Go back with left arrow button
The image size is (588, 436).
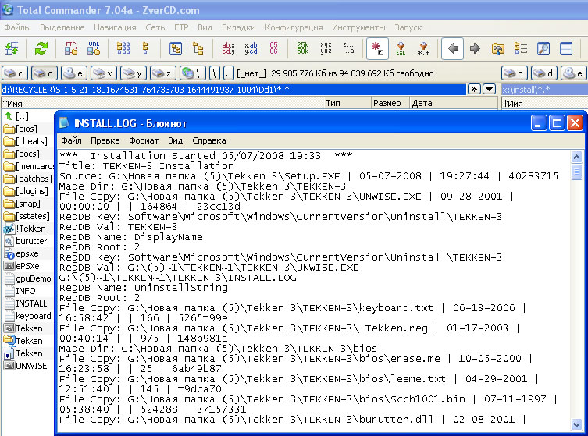[x=453, y=48]
